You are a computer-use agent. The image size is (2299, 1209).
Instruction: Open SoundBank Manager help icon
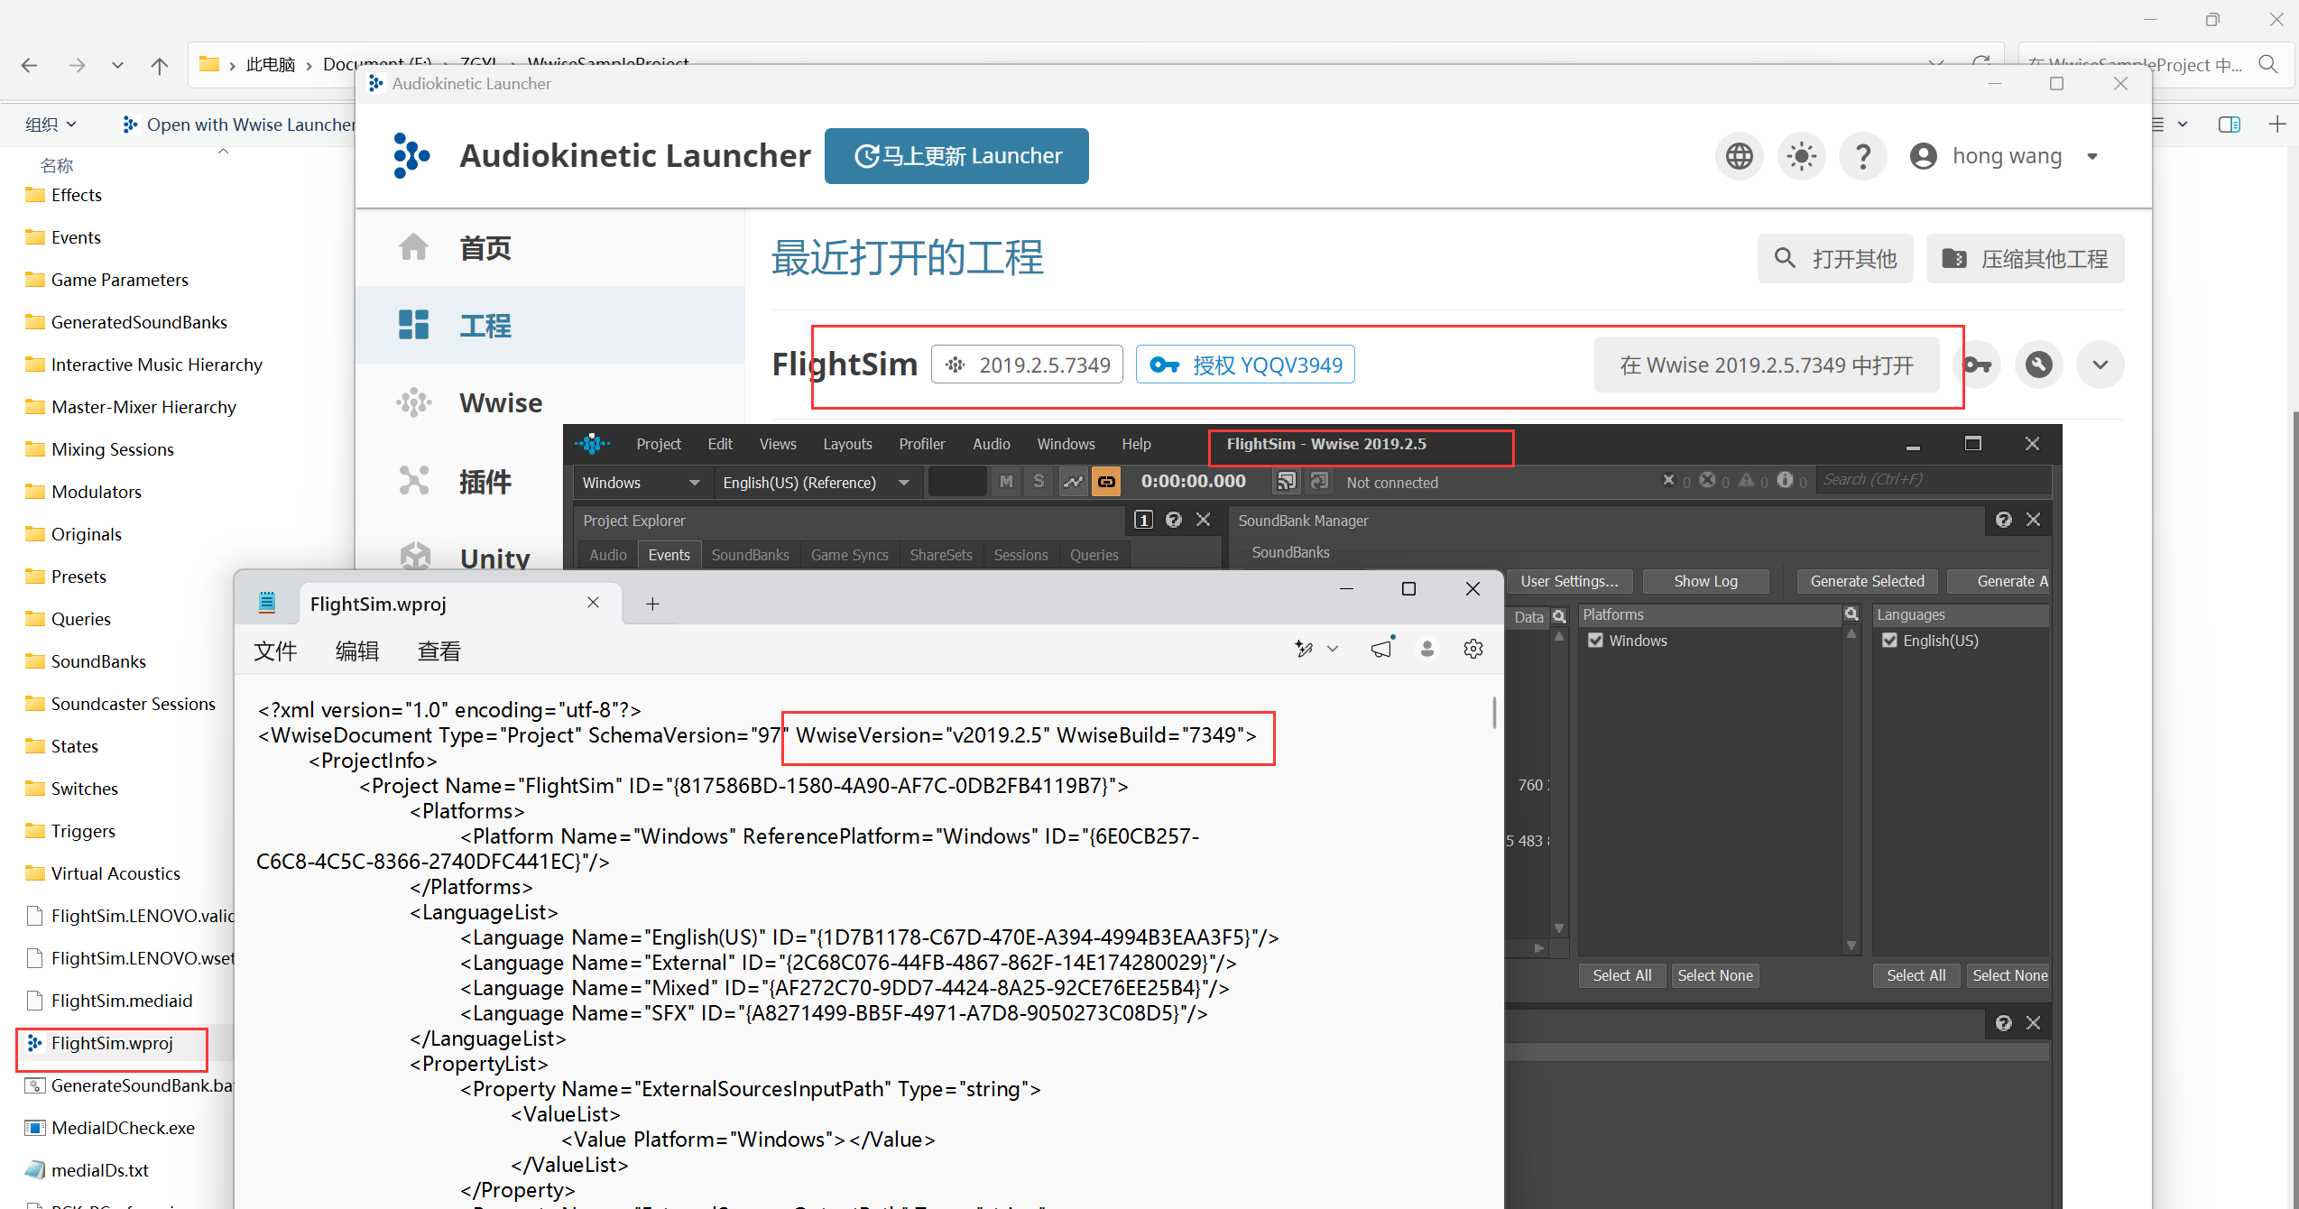pyautogui.click(x=2003, y=520)
